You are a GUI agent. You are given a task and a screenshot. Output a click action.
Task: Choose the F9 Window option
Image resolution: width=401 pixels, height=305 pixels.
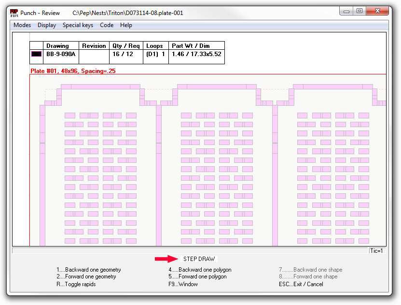(183, 284)
